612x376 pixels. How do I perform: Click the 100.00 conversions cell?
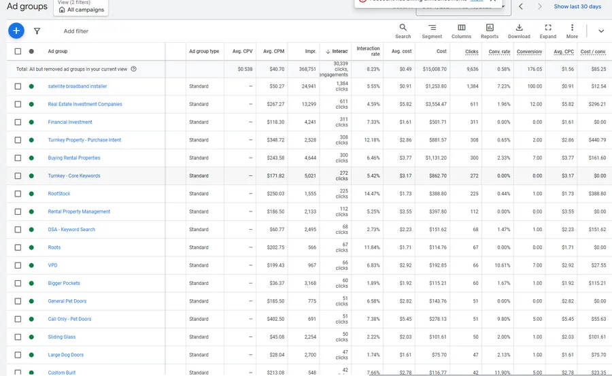(x=534, y=86)
